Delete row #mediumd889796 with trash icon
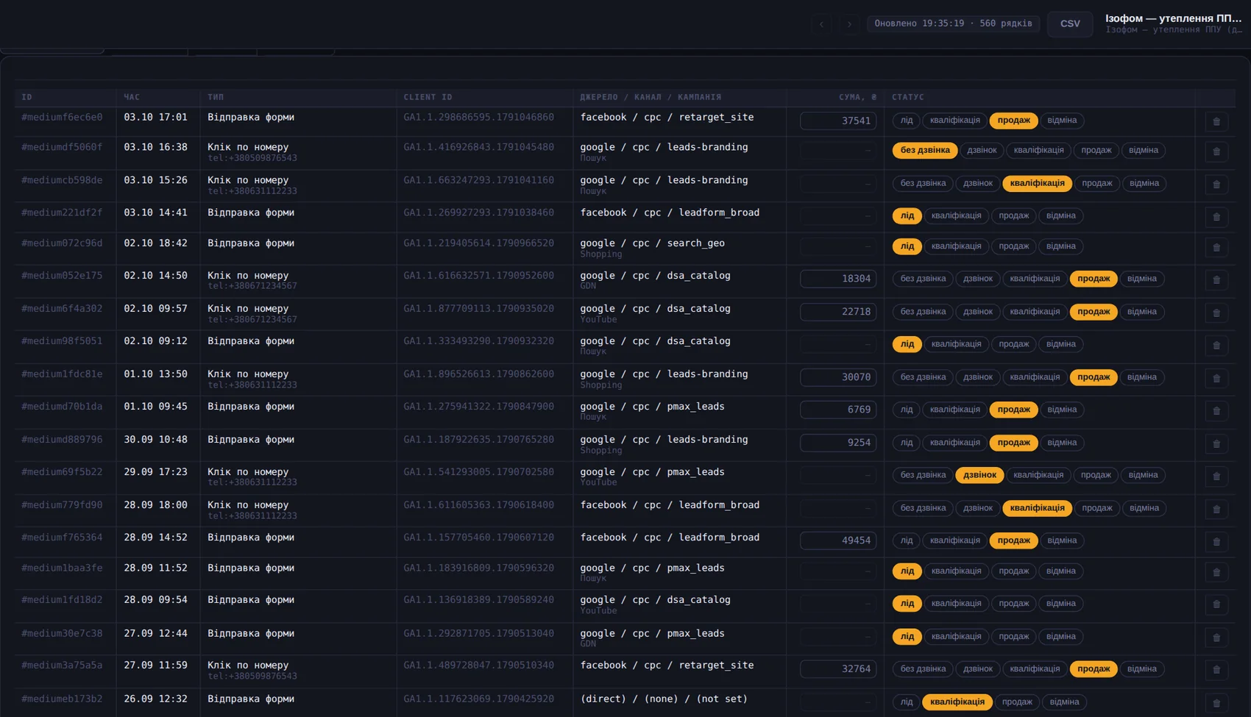Screen dimensions: 1251x717 pos(1216,444)
